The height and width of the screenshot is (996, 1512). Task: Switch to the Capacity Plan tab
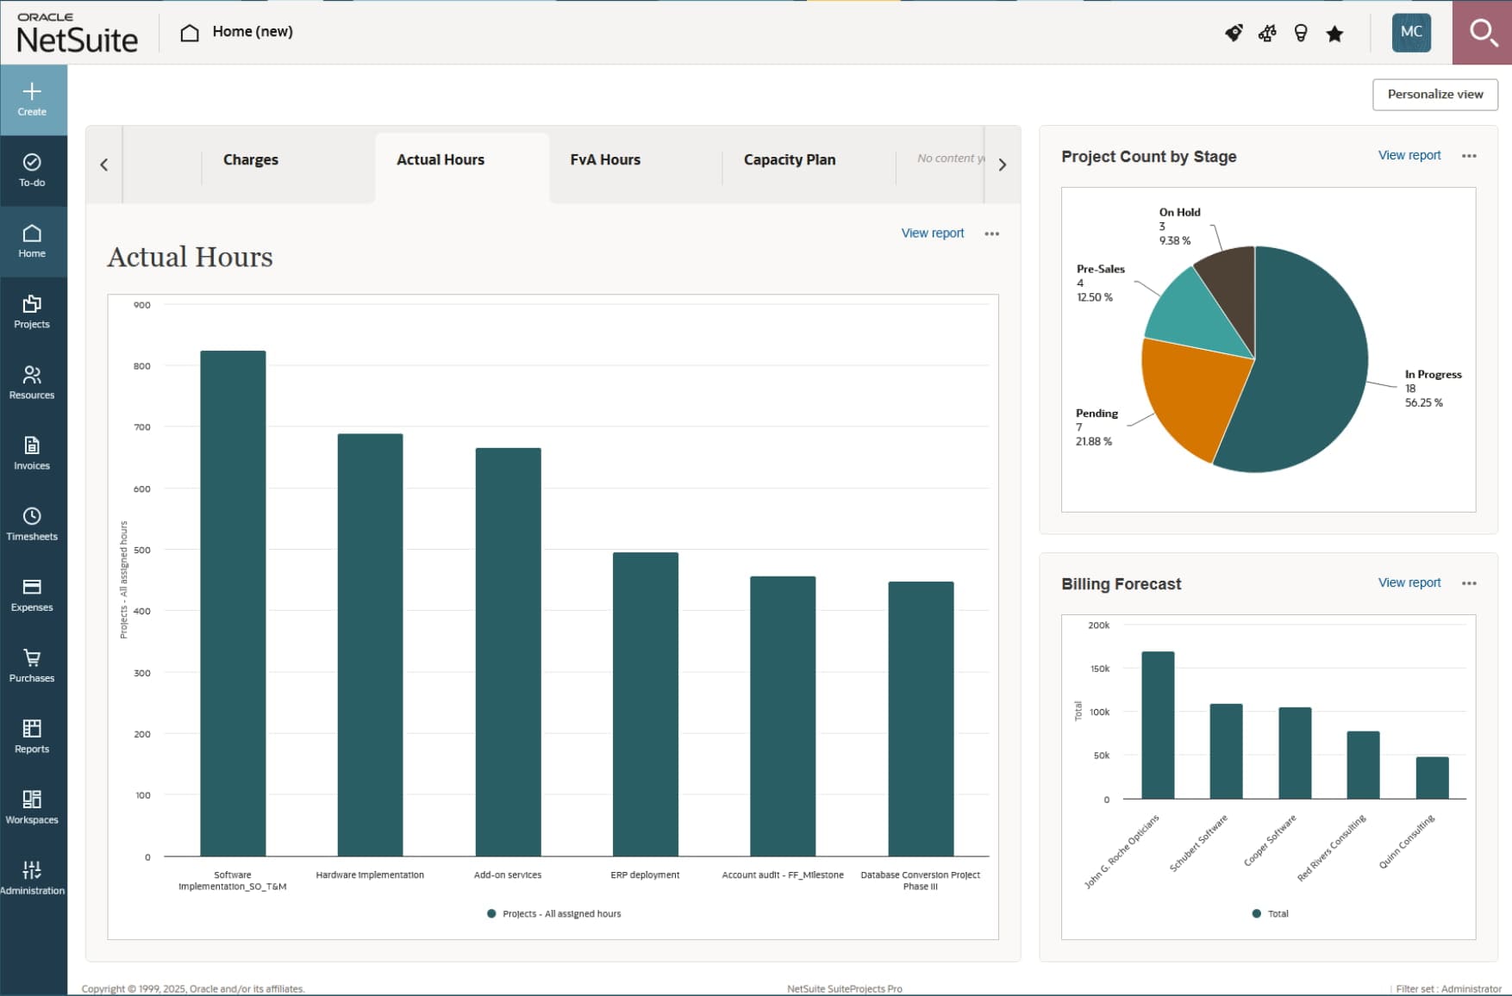tap(789, 159)
